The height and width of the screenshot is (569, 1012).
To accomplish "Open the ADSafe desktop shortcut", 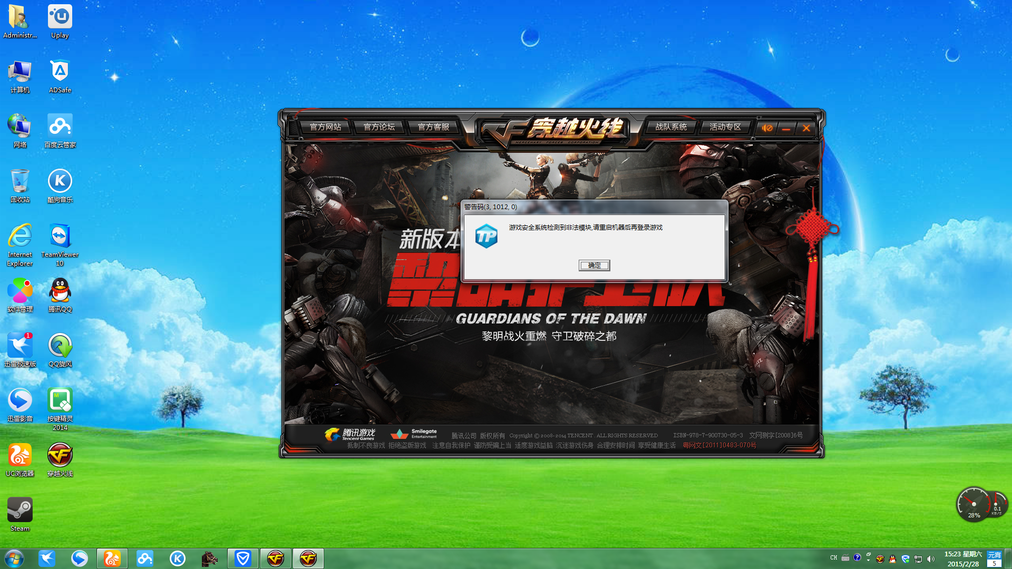I will pyautogui.click(x=60, y=76).
